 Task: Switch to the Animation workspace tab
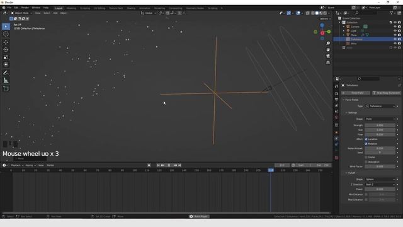click(x=145, y=8)
